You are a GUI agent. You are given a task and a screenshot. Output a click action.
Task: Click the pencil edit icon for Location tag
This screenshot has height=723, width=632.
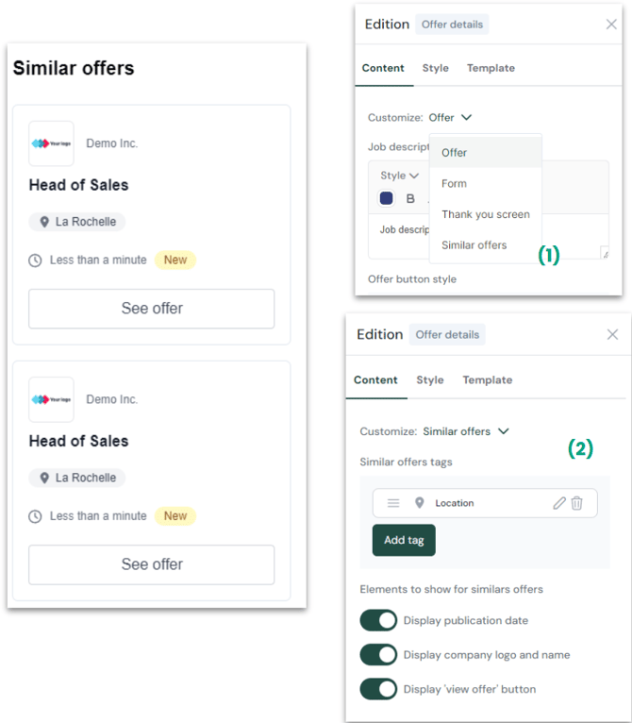point(559,503)
